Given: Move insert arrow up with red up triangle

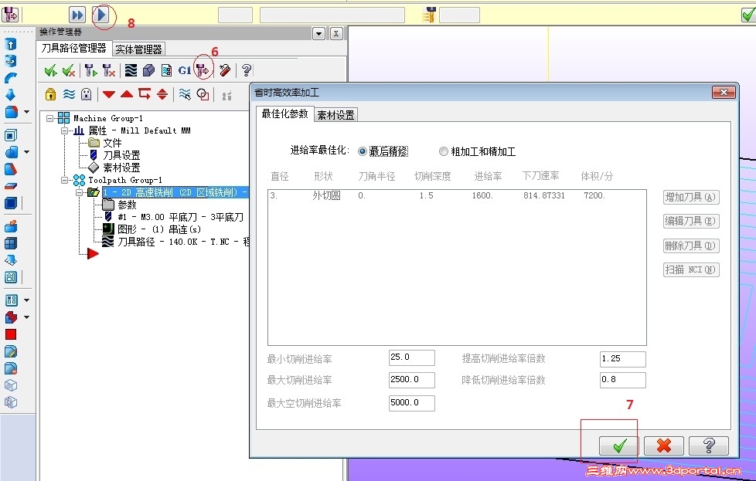Looking at the screenshot, I should [127, 94].
